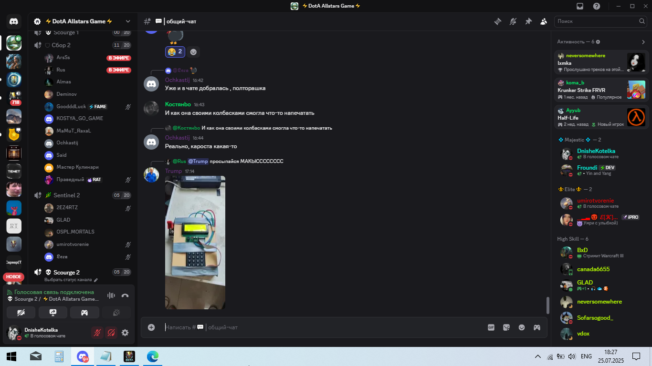652x366 pixels.
Task: Open the server guide icon beside server name
Action: click(x=37, y=21)
